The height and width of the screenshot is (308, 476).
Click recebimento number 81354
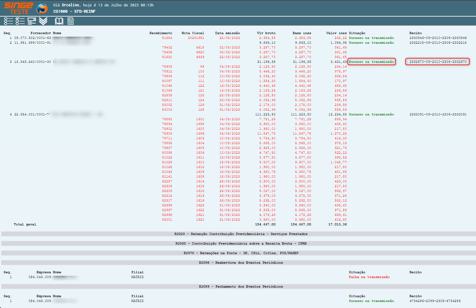click(x=167, y=38)
